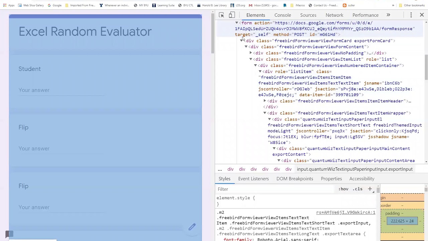Click the edit pencil icon on form
This screenshot has width=428, height=241.
(192, 227)
